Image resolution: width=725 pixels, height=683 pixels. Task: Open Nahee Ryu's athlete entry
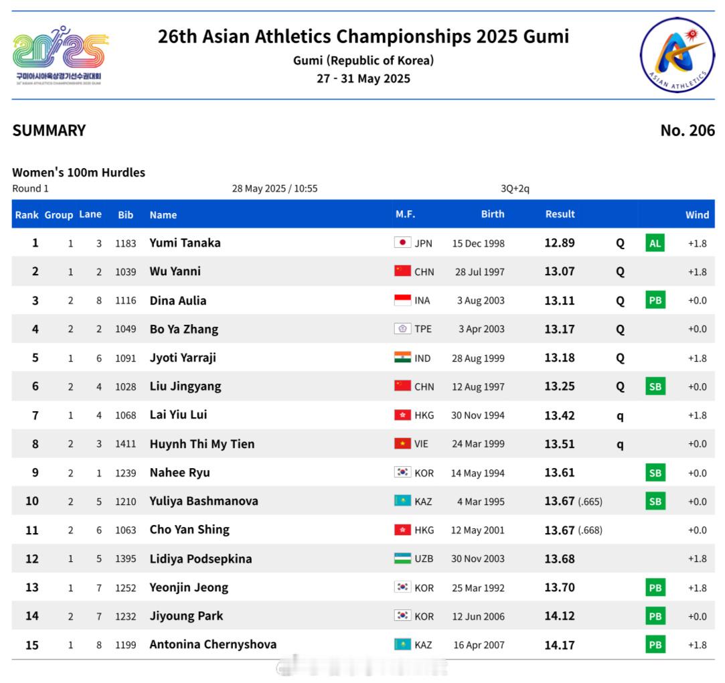point(180,473)
